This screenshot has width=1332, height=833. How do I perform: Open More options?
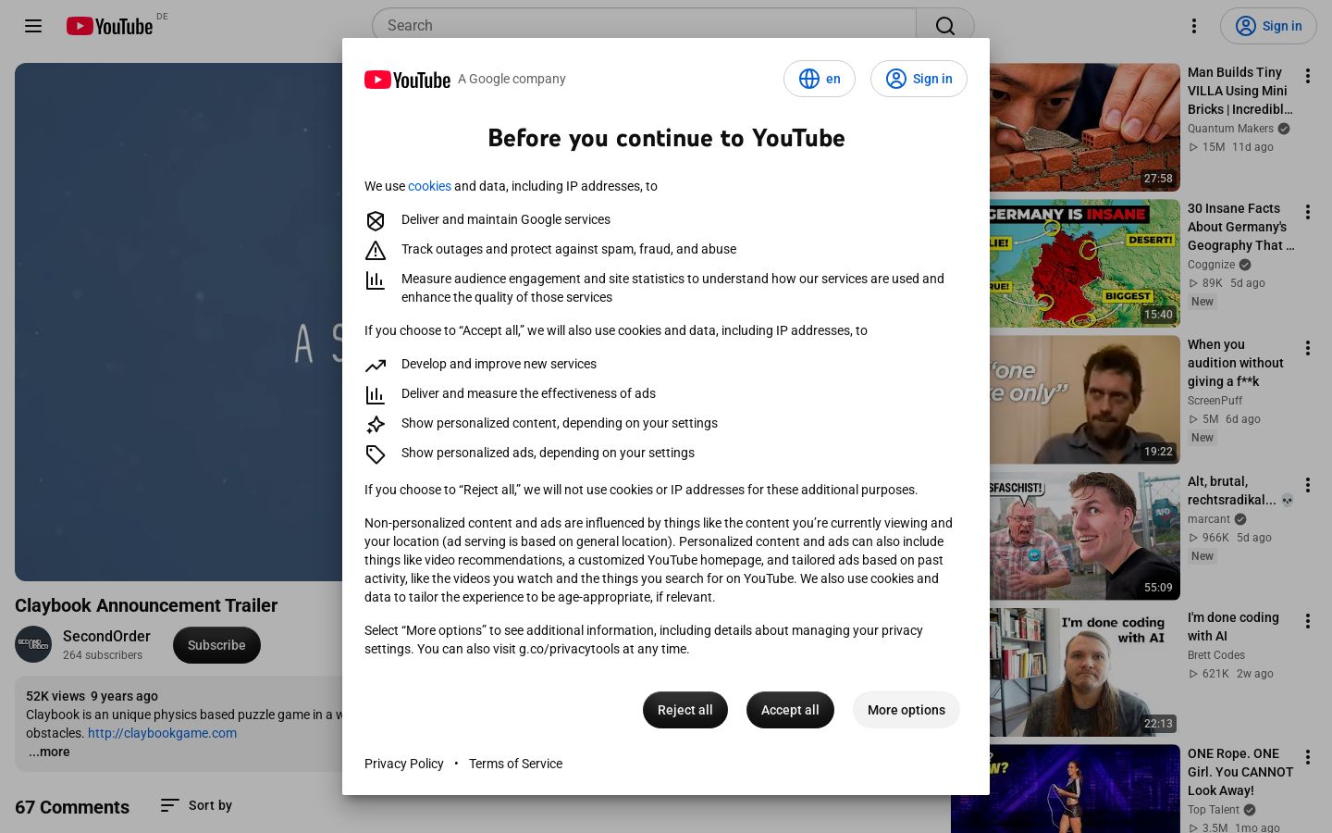906,710
